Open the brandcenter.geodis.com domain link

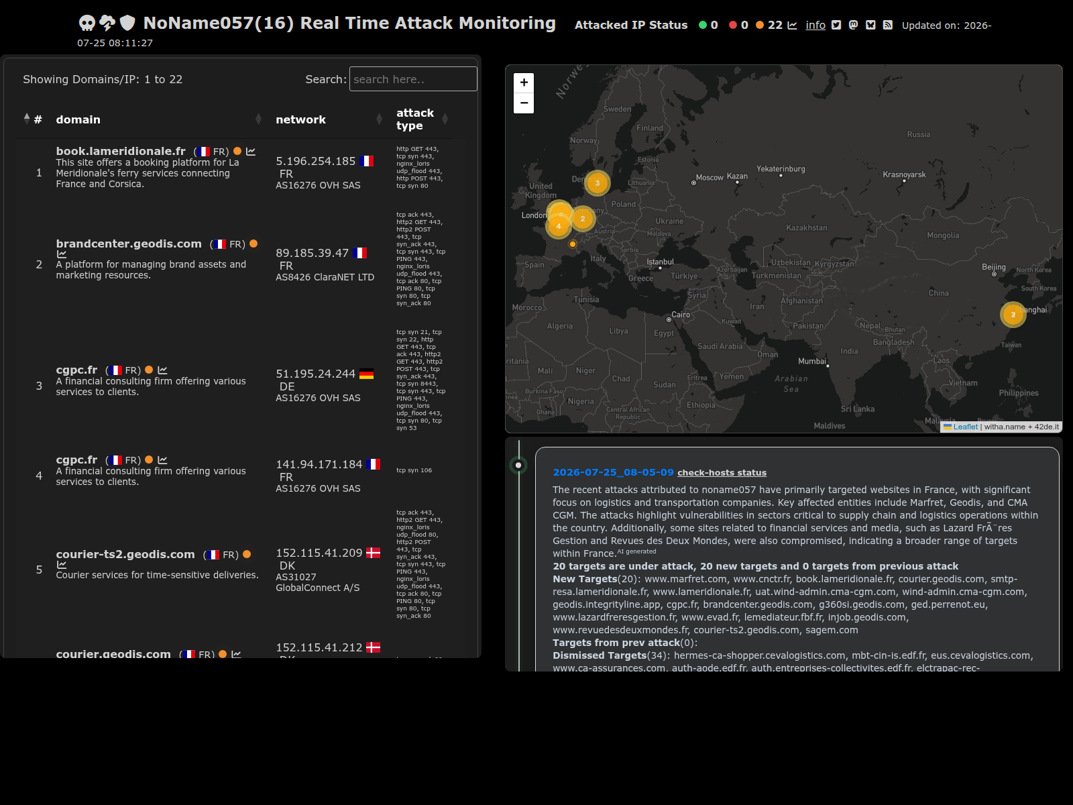coord(129,244)
